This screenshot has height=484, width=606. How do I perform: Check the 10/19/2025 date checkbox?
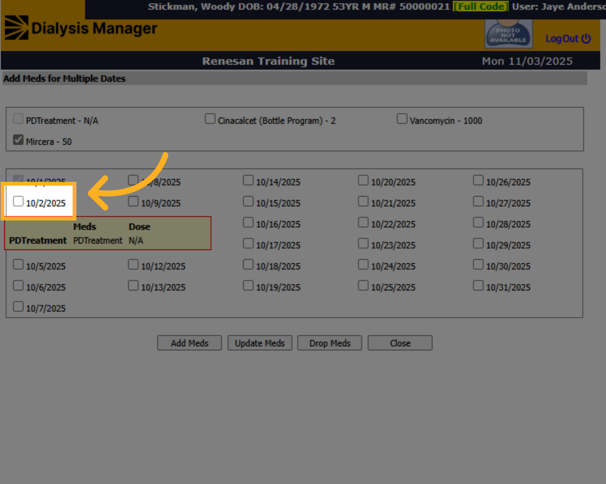click(248, 285)
